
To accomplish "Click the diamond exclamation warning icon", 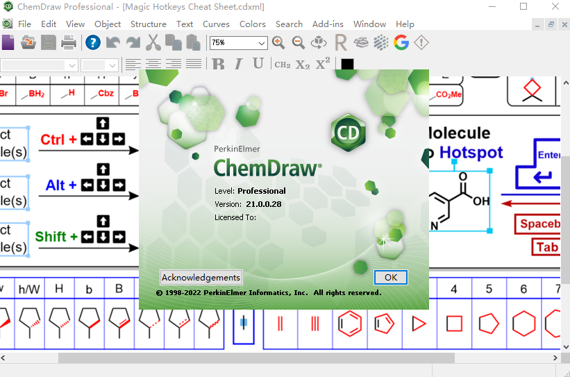I will tap(421, 42).
